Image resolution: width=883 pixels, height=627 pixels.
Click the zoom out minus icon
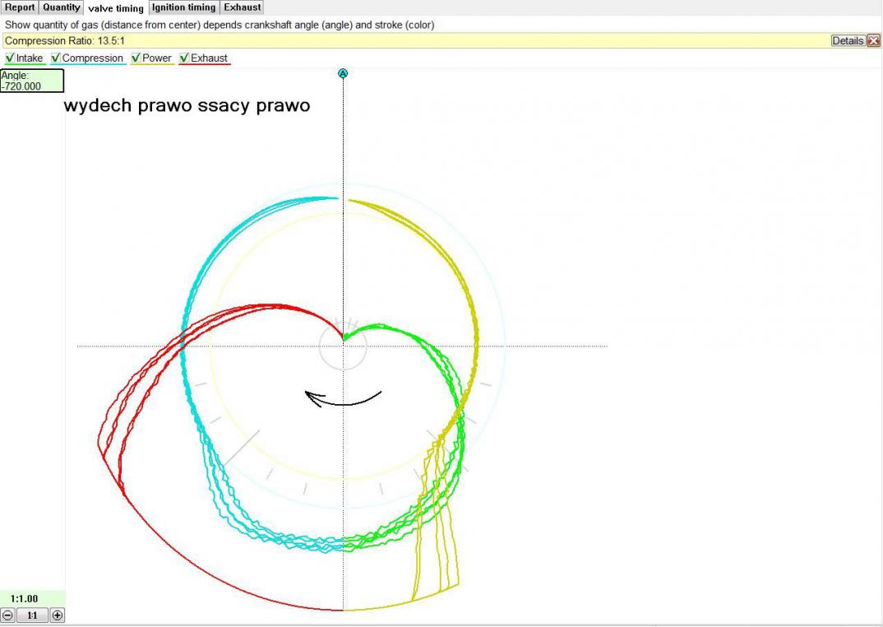click(x=7, y=615)
